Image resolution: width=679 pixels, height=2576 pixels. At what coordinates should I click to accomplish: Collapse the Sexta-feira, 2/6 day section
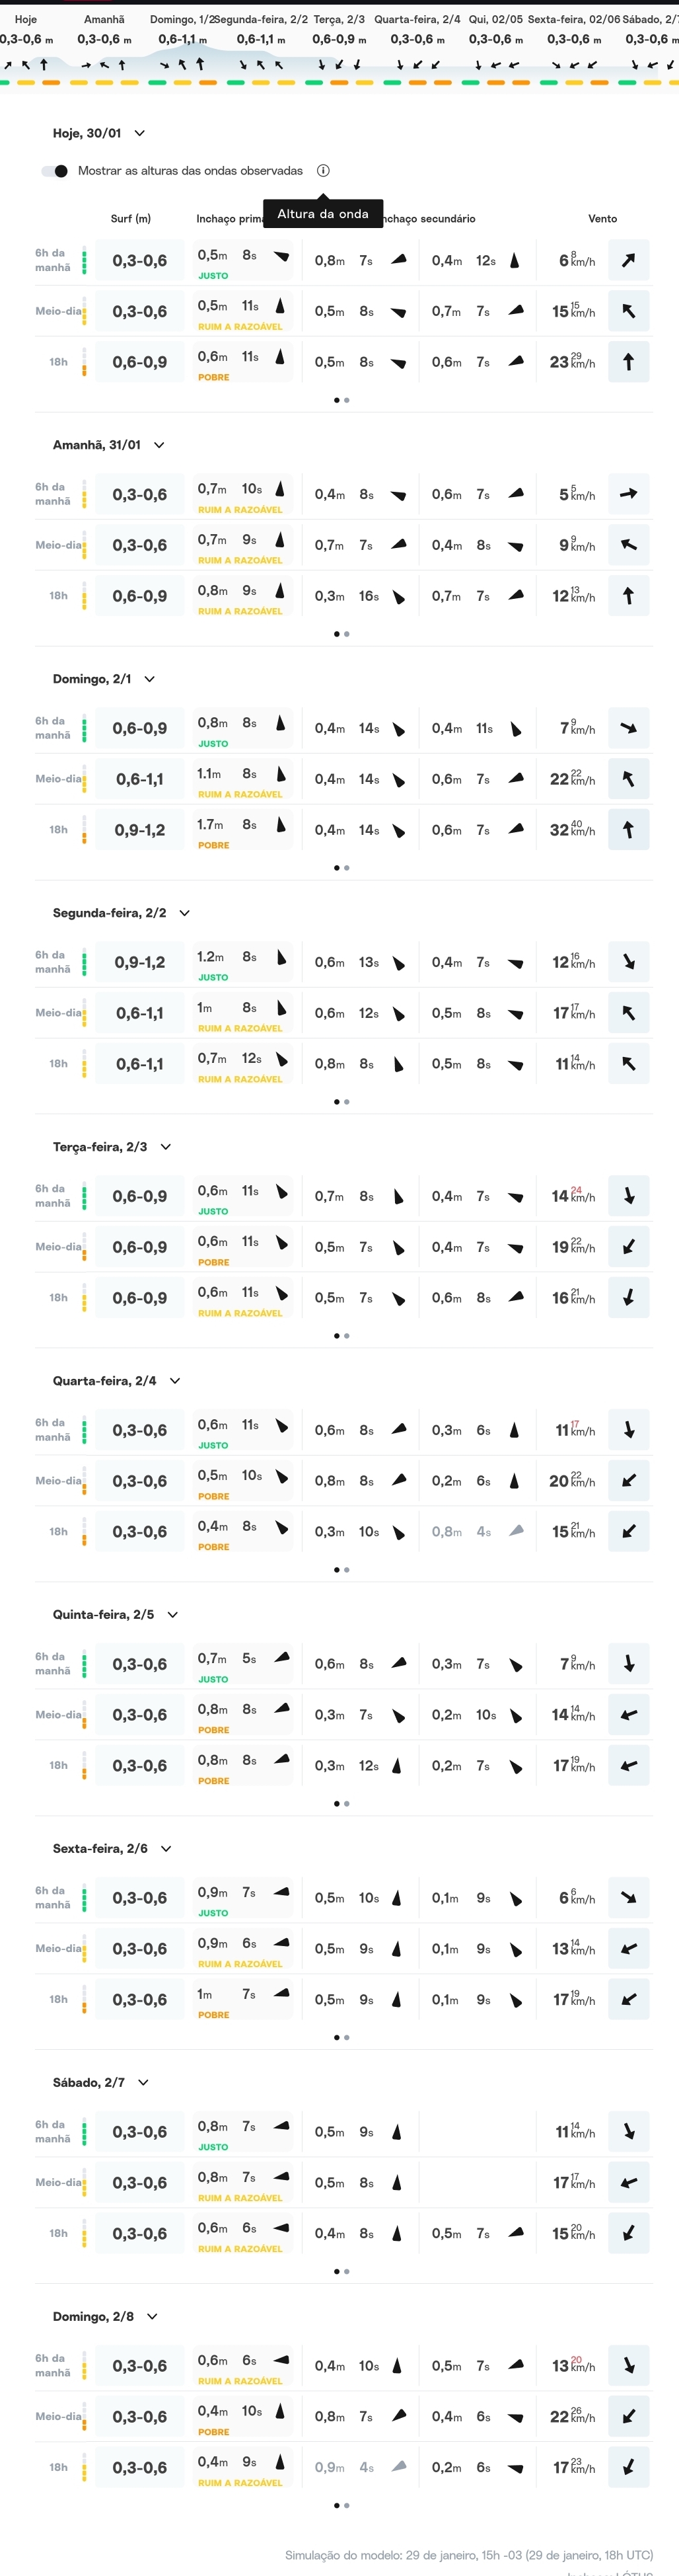pos(166,1849)
